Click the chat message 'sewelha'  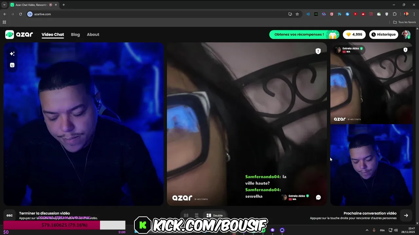(254, 196)
